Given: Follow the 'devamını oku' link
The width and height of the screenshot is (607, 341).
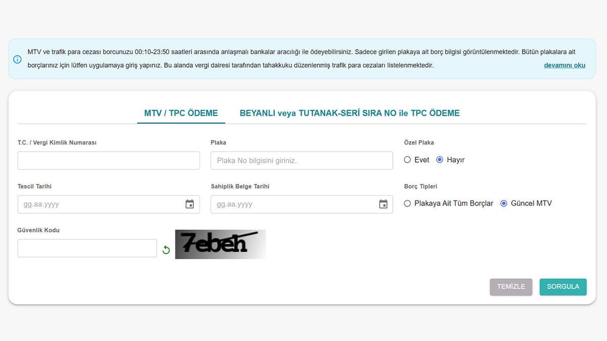Looking at the screenshot, I should point(565,65).
